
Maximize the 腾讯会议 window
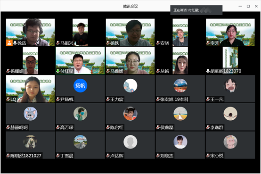pyautogui.click(x=248, y=6)
